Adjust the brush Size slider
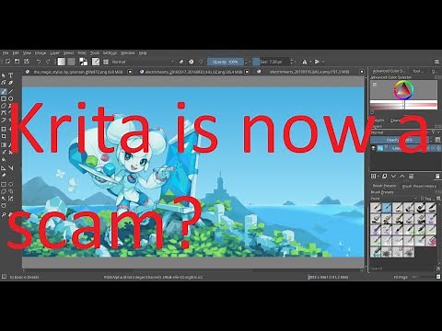 272,62
